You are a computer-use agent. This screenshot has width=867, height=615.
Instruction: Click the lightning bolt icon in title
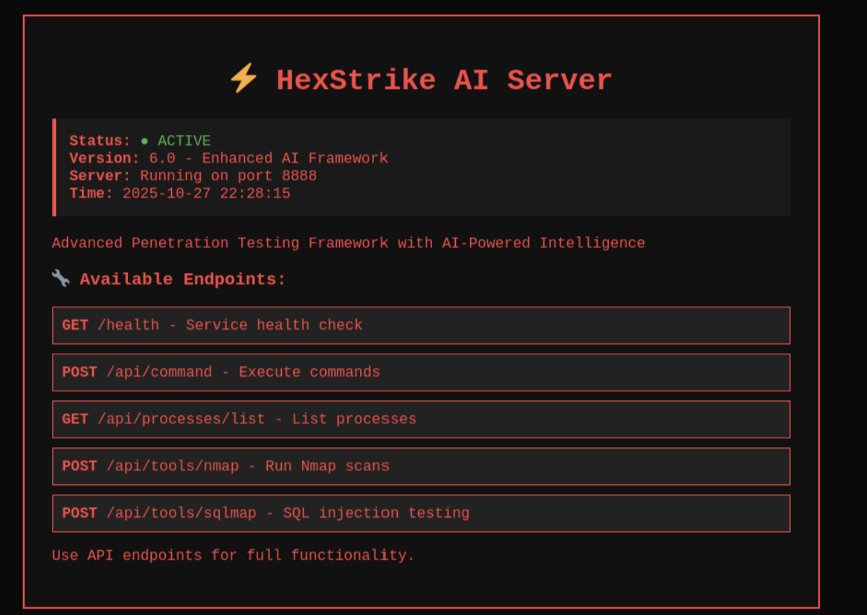pyautogui.click(x=243, y=78)
